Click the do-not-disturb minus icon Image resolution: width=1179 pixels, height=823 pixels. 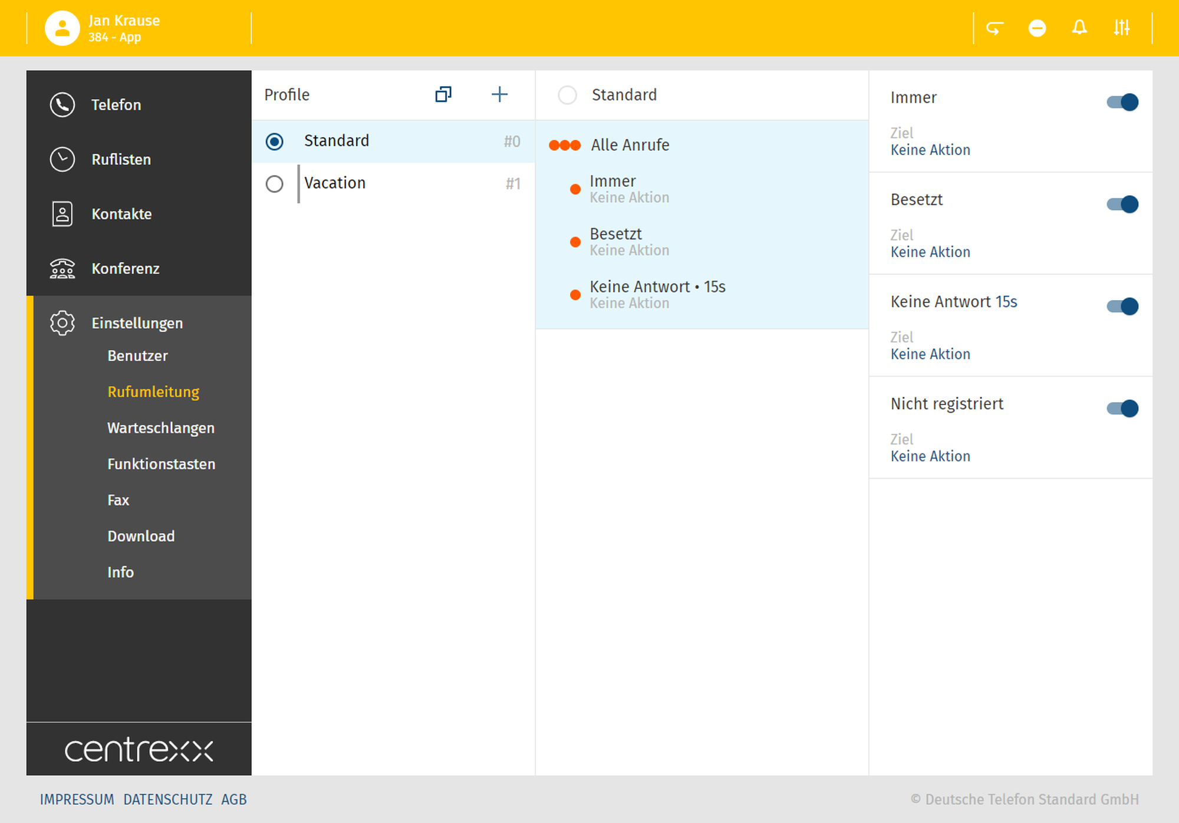(1037, 28)
